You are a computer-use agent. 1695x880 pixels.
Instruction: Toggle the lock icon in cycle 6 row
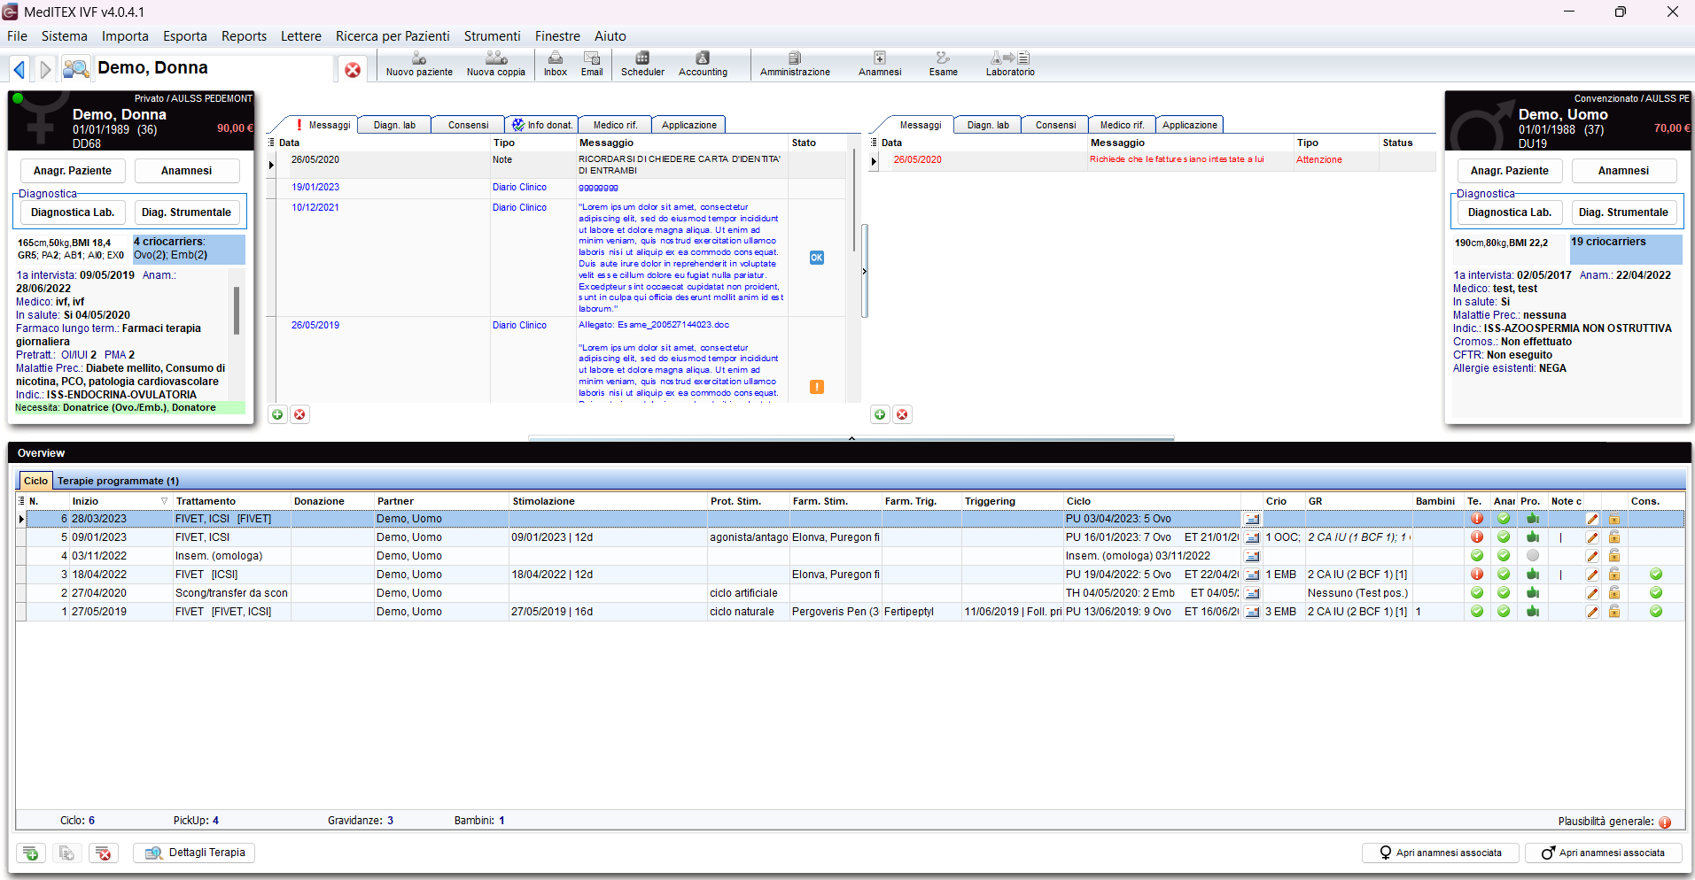pos(1614,519)
